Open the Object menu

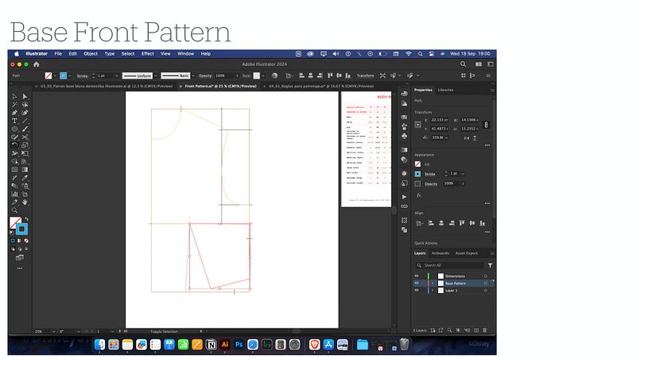(91, 53)
